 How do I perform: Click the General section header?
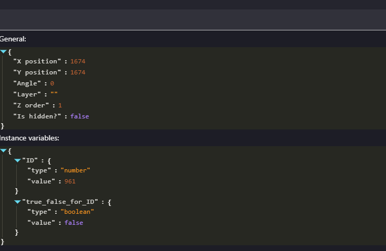(x=13, y=39)
